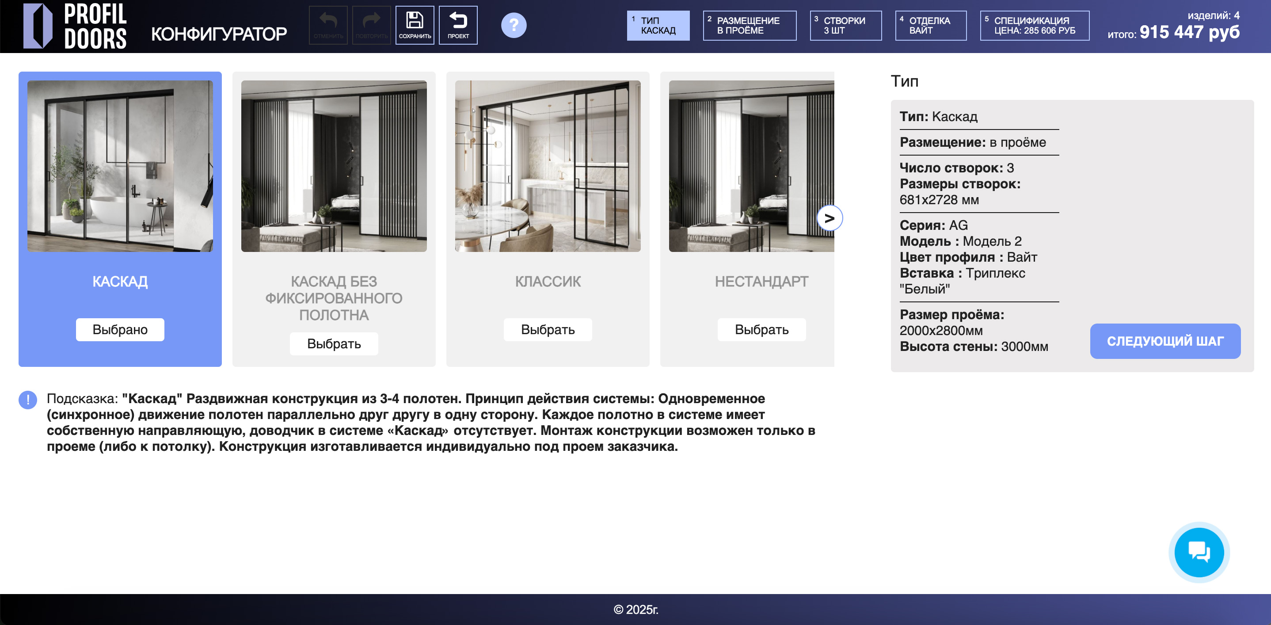Click the Каскад bathroom door thumbnail
Image resolution: width=1271 pixels, height=625 pixels.
tap(120, 166)
